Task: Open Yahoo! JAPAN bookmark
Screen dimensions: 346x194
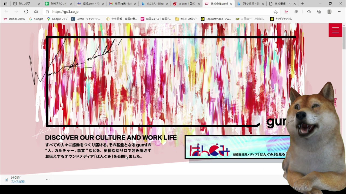Action: [14, 19]
